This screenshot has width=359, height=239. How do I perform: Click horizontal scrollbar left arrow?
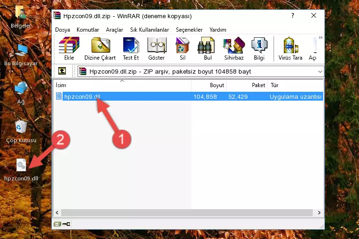[57, 213]
